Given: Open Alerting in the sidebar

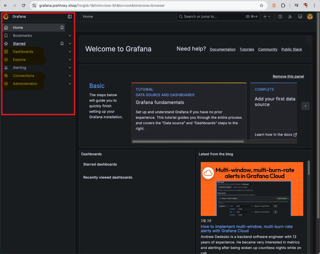Looking at the screenshot, I should click(x=19, y=68).
